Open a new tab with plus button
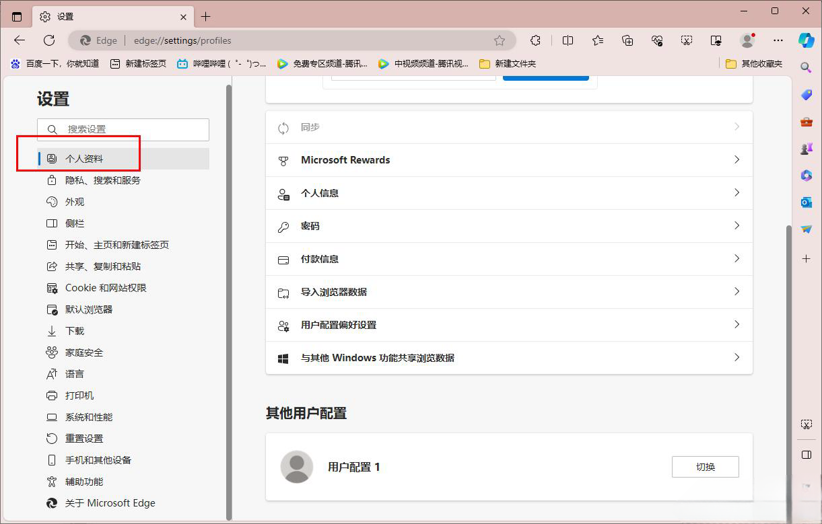Image resolution: width=822 pixels, height=524 pixels. pos(206,16)
